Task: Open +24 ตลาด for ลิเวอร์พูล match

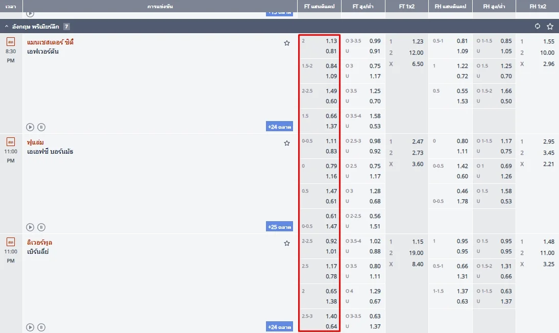Action: tap(280, 327)
